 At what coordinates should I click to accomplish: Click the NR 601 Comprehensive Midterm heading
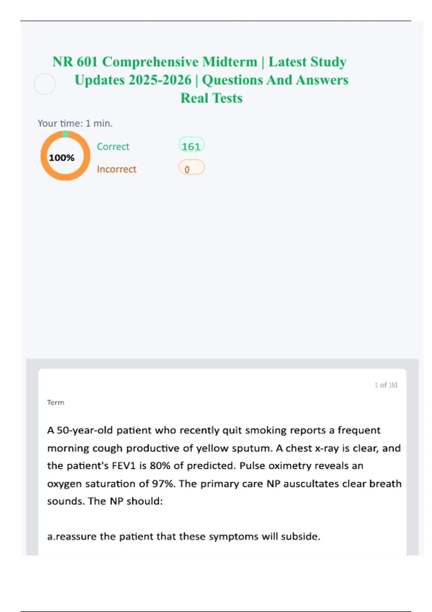tap(199, 62)
